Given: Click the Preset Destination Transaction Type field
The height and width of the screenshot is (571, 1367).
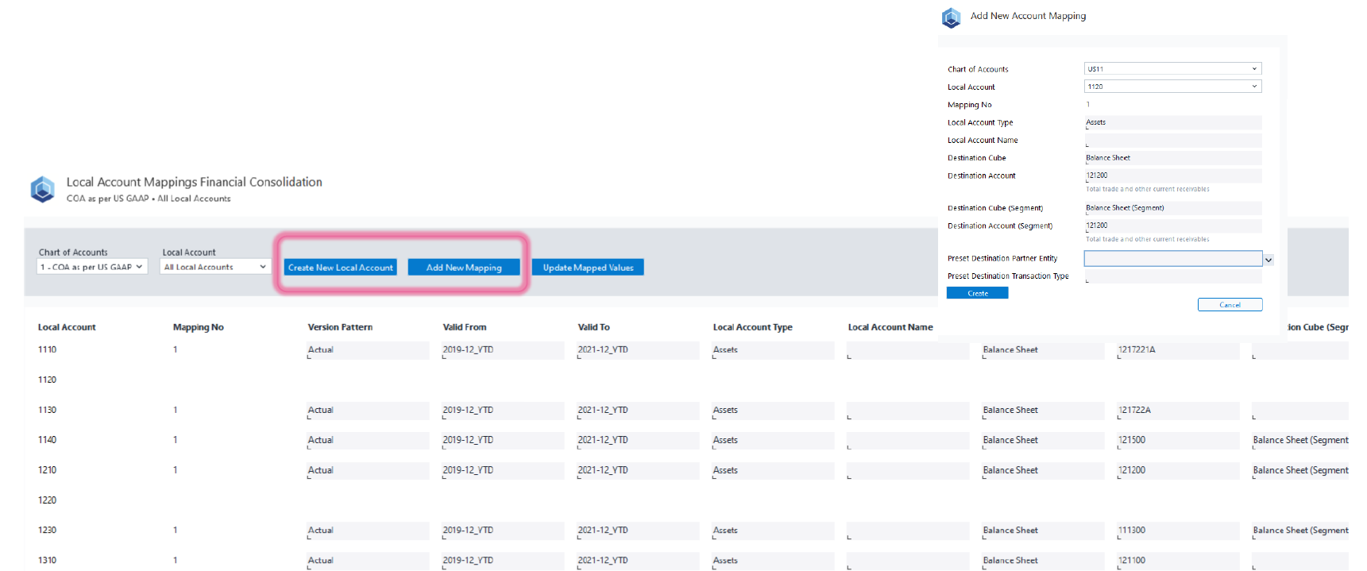Looking at the screenshot, I should [1172, 276].
